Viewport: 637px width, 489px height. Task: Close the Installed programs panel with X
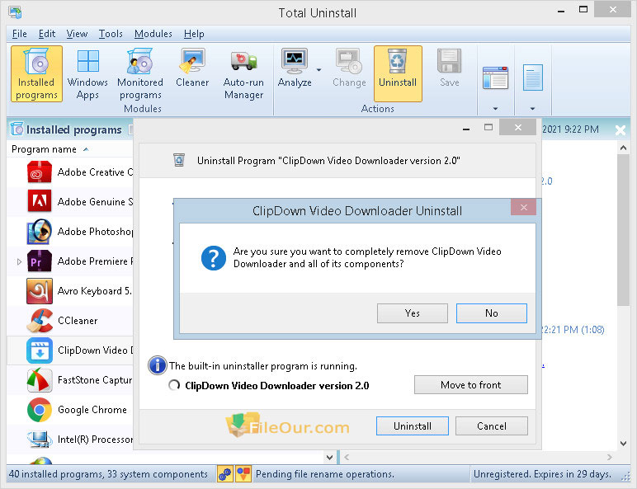[x=620, y=130]
